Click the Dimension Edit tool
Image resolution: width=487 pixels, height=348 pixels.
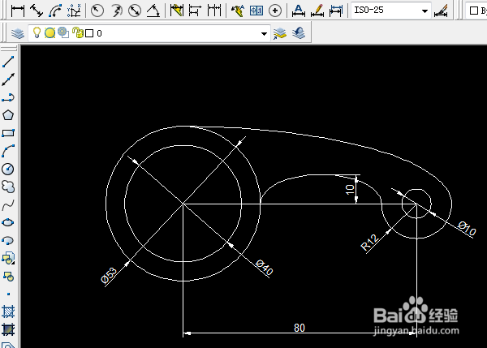(x=299, y=11)
